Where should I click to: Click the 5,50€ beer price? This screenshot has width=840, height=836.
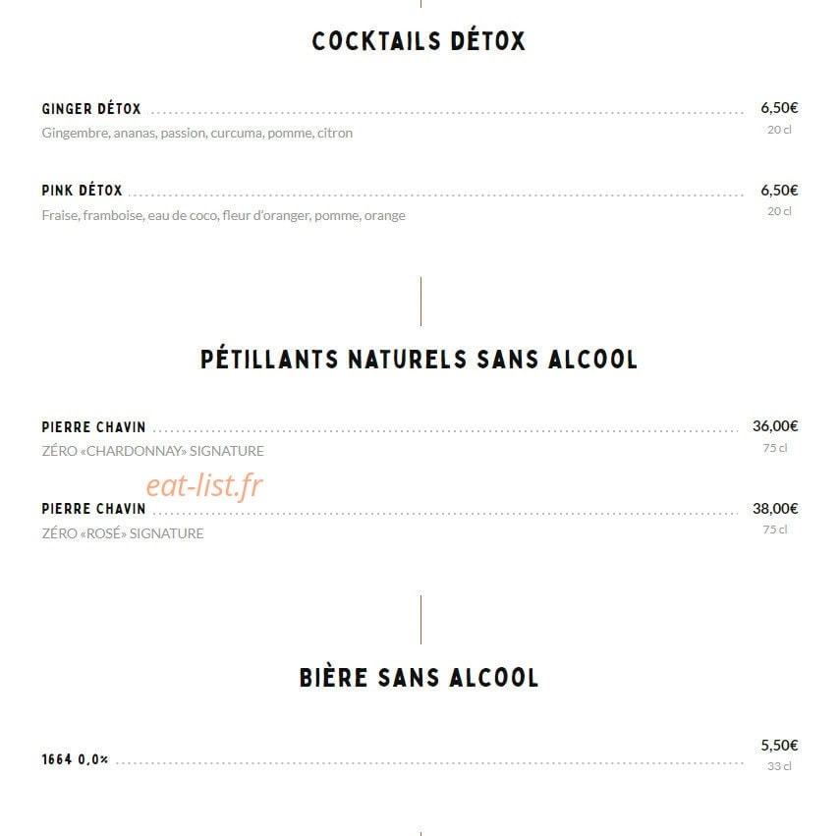[x=779, y=746]
